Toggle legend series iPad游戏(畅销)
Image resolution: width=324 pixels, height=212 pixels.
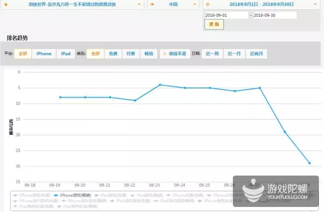[147, 195]
